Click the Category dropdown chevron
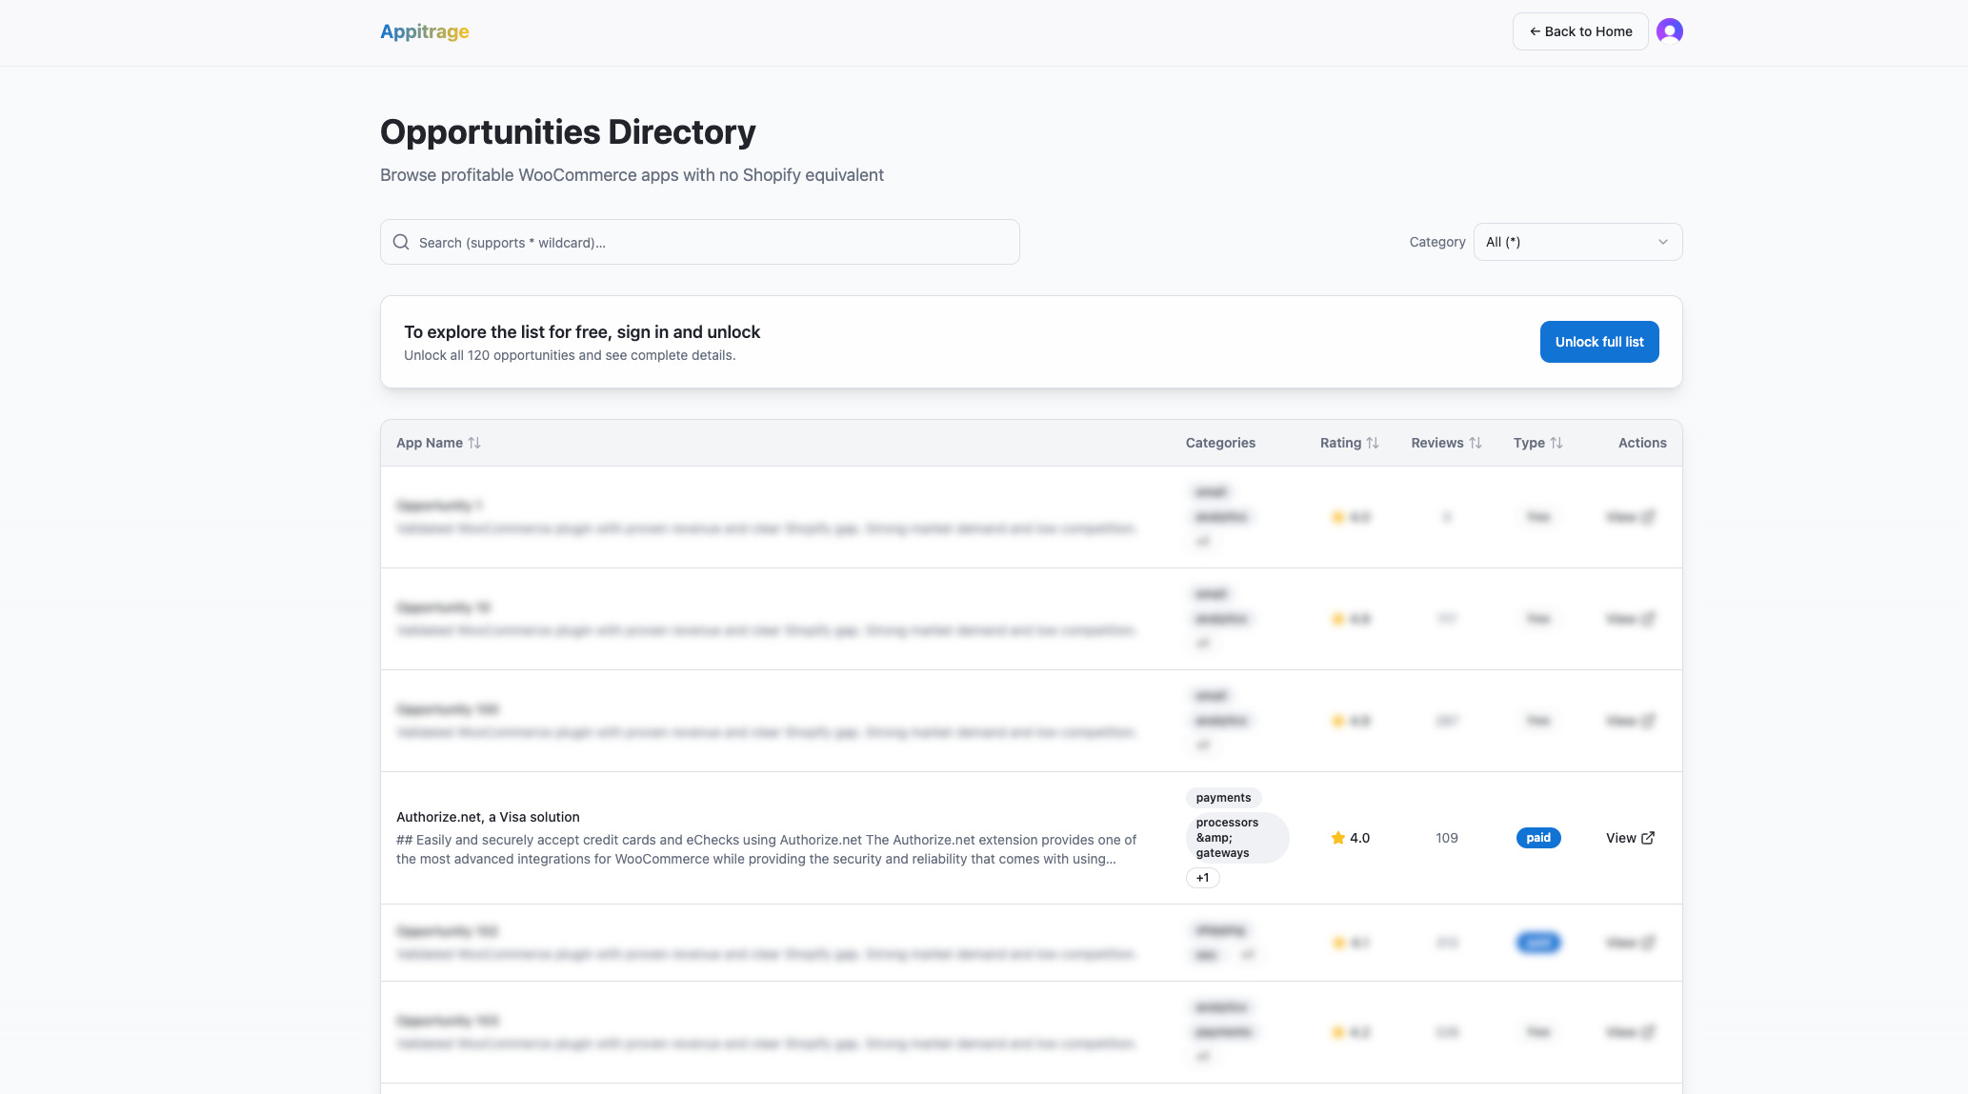Image resolution: width=1968 pixels, height=1094 pixels. coord(1662,242)
